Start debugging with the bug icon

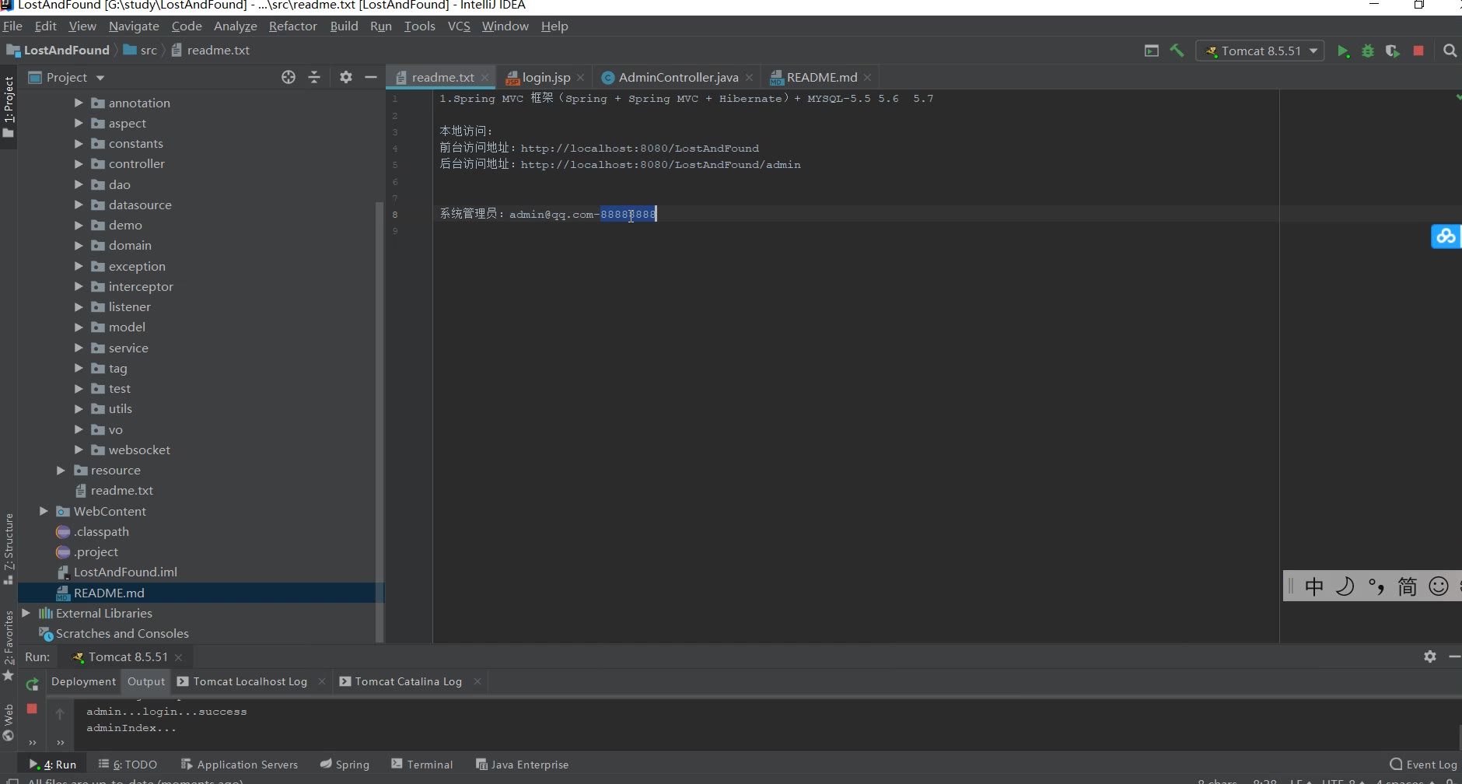click(x=1368, y=51)
